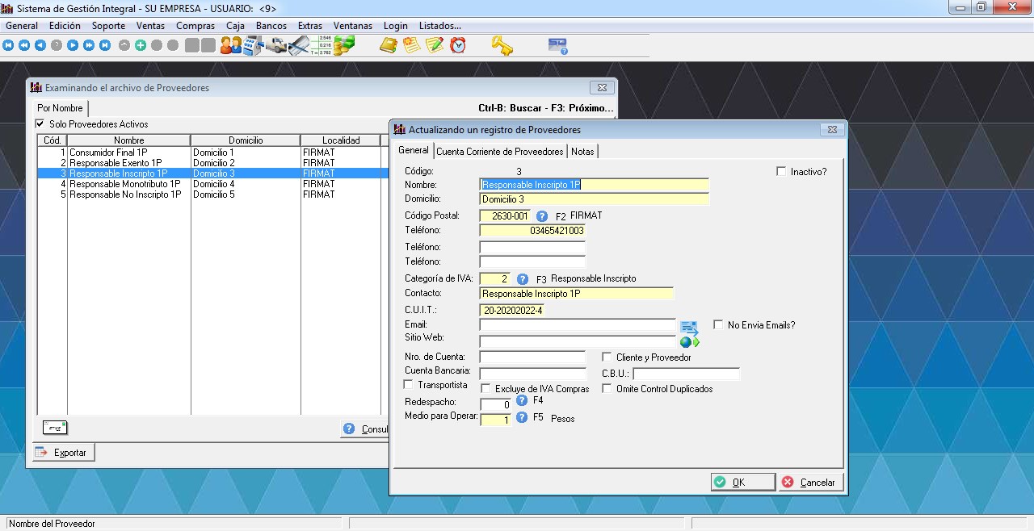Screen dimensions: 1034x531
Task: Switch to Cuenta Corriente de Proveedores tab
Action: pos(499,152)
